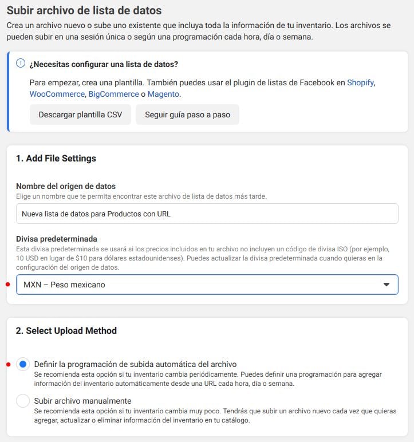Visit the Magento link
Viewport: 414px width, 442px height.
[163, 94]
